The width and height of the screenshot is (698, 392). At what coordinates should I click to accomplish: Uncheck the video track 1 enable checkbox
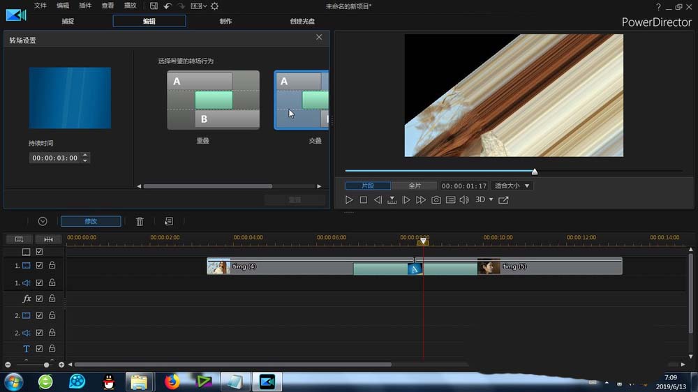tap(40, 266)
